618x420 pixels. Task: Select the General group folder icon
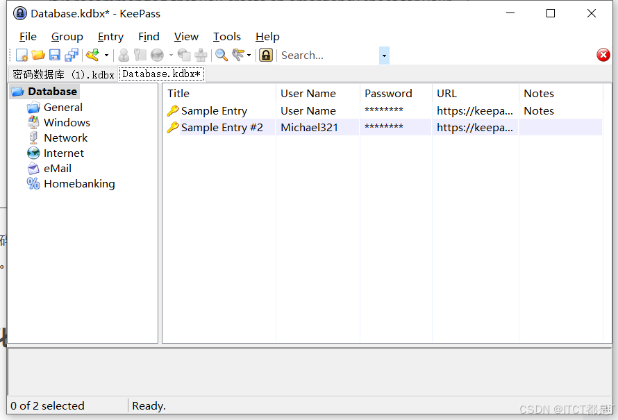pos(33,107)
